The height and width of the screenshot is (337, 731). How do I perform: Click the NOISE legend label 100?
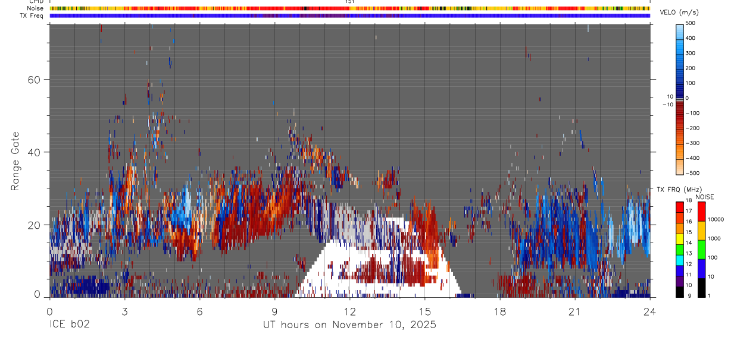coord(712,257)
